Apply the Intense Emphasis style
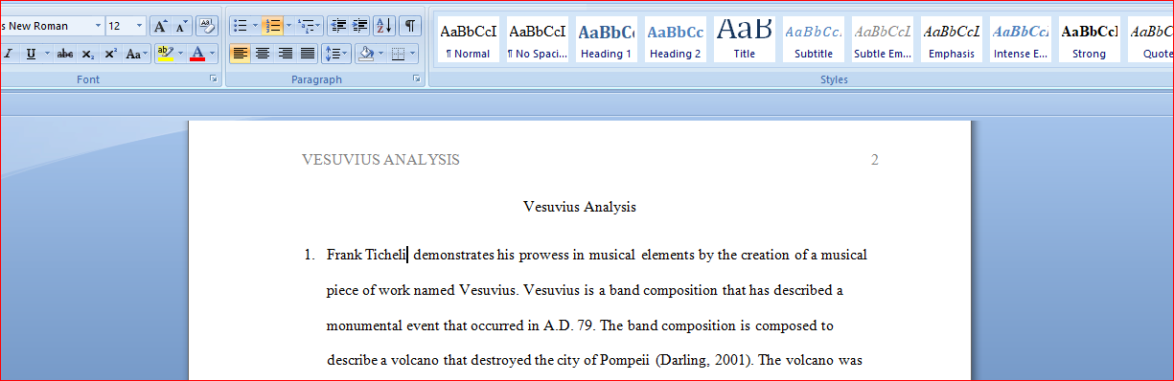 tap(1020, 39)
